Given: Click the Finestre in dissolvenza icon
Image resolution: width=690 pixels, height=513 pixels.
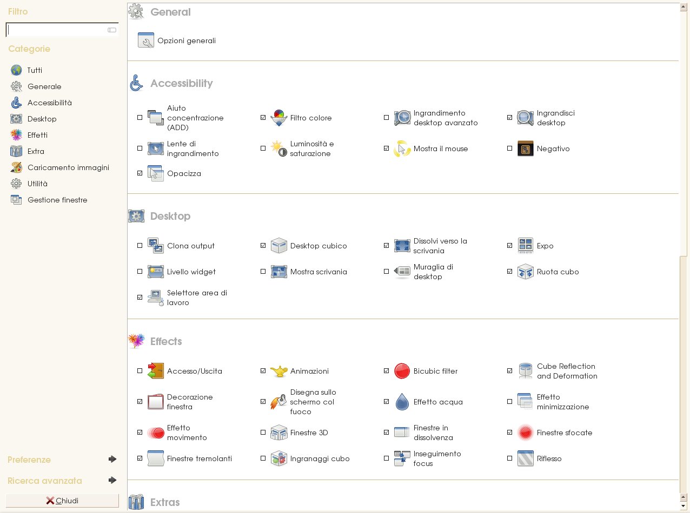Looking at the screenshot, I should point(402,433).
